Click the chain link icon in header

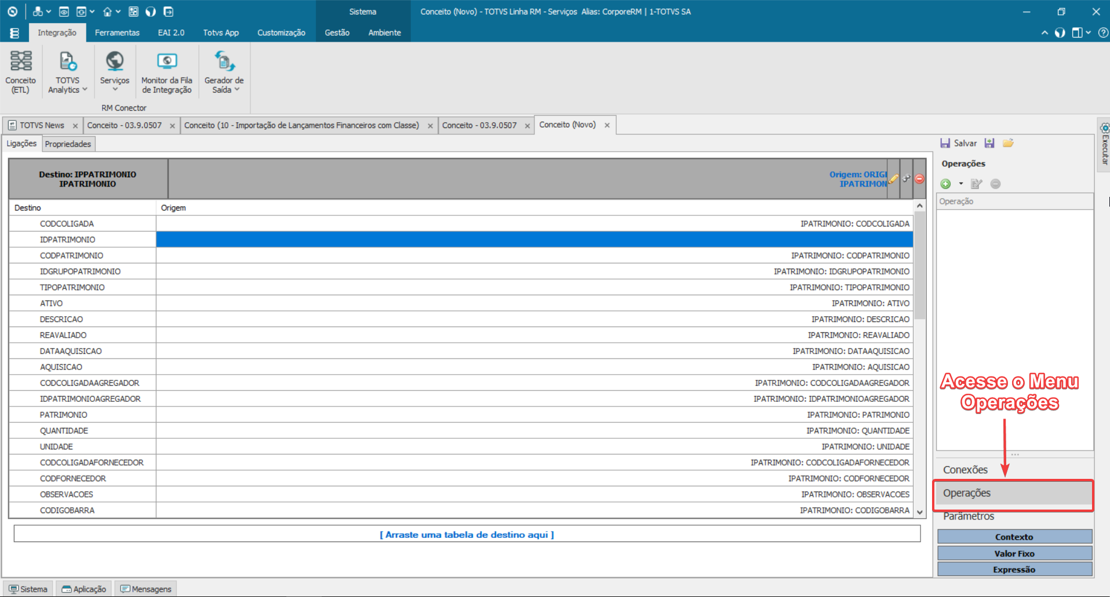[x=907, y=179]
